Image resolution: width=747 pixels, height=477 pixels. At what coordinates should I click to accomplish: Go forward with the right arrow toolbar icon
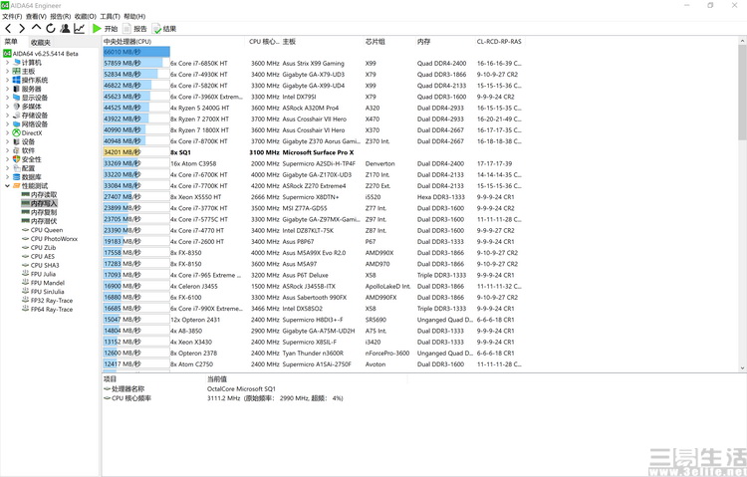coord(22,29)
